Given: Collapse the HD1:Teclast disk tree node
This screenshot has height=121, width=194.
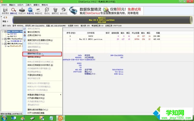Looking at the screenshot, I should (2, 39).
